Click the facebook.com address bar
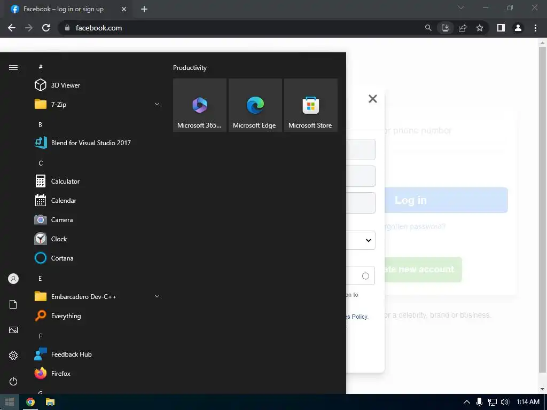This screenshot has width=547, height=410. [241, 28]
